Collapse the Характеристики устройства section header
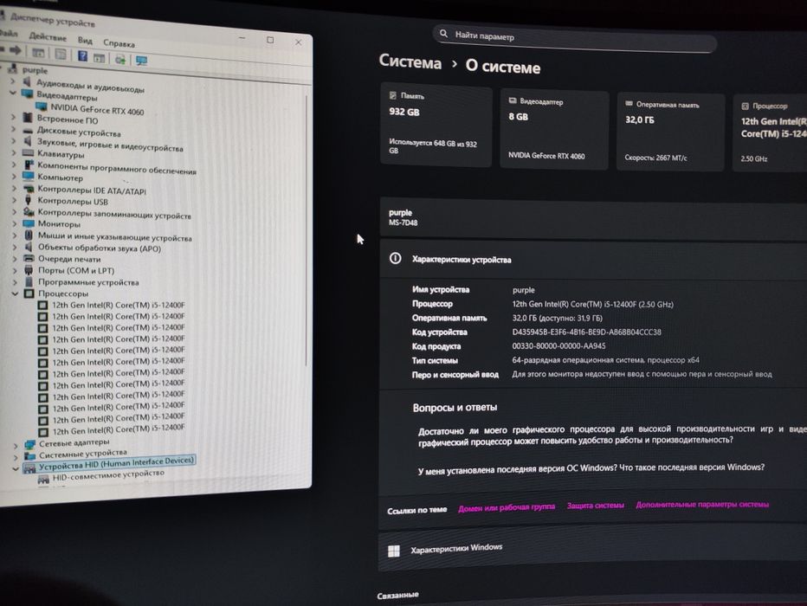807x606 pixels. (593, 260)
